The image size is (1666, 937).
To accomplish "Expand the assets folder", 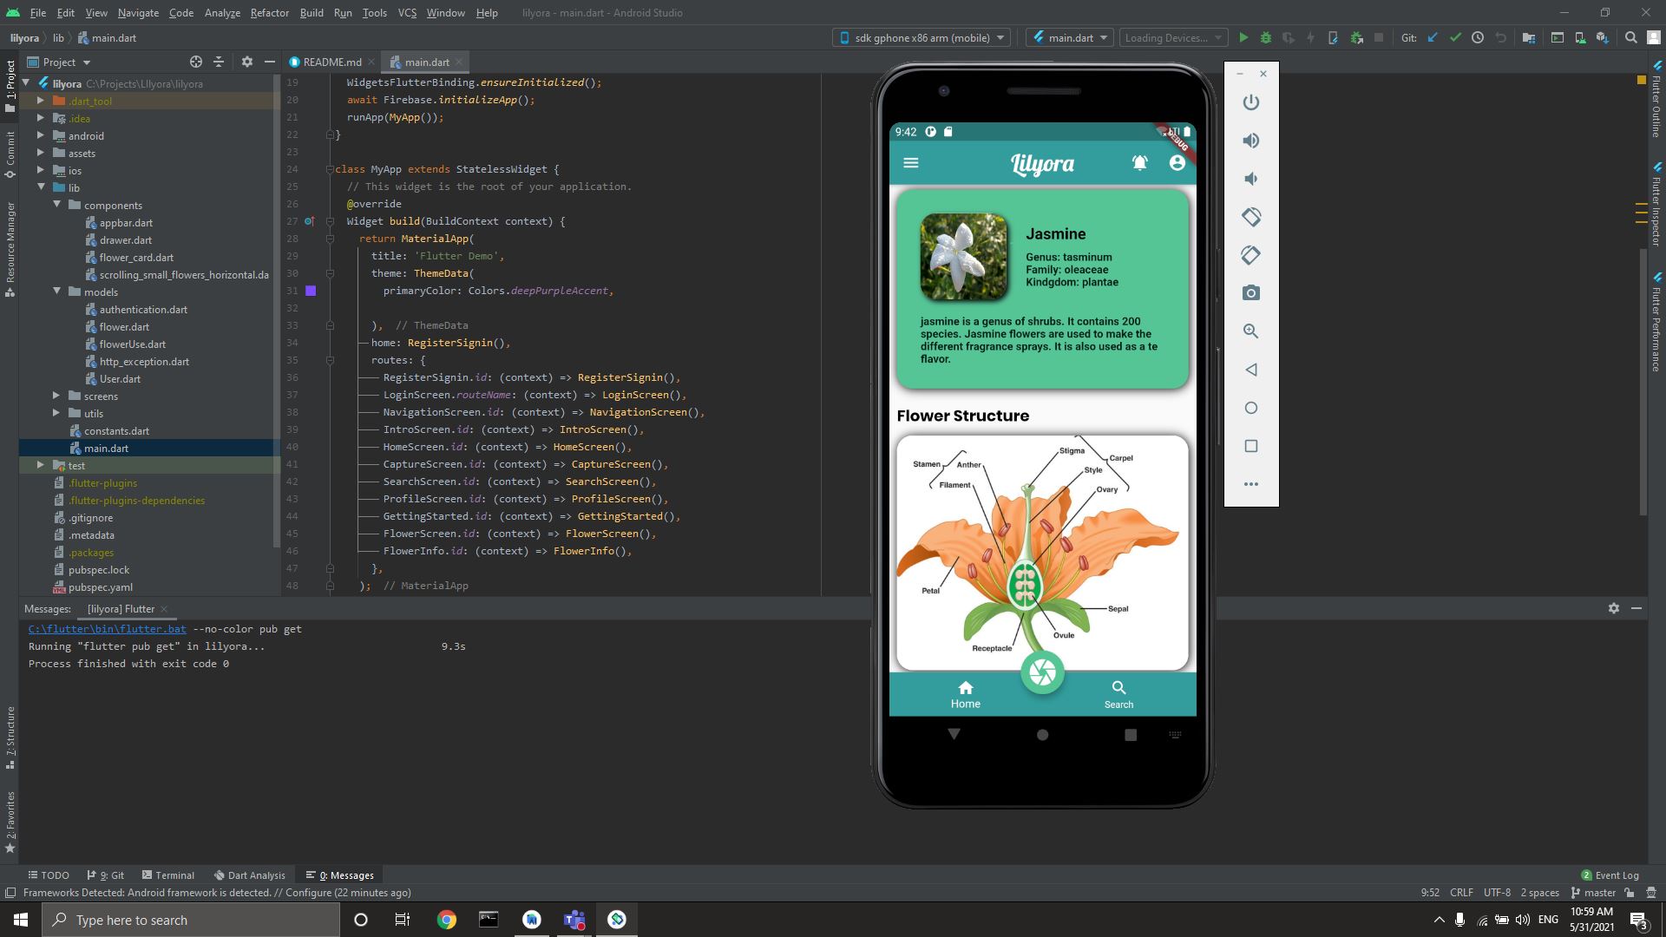I will click(40, 153).
